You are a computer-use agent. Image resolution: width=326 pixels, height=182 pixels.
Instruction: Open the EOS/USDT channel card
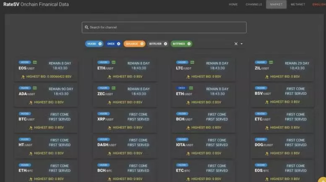[x=46, y=70]
